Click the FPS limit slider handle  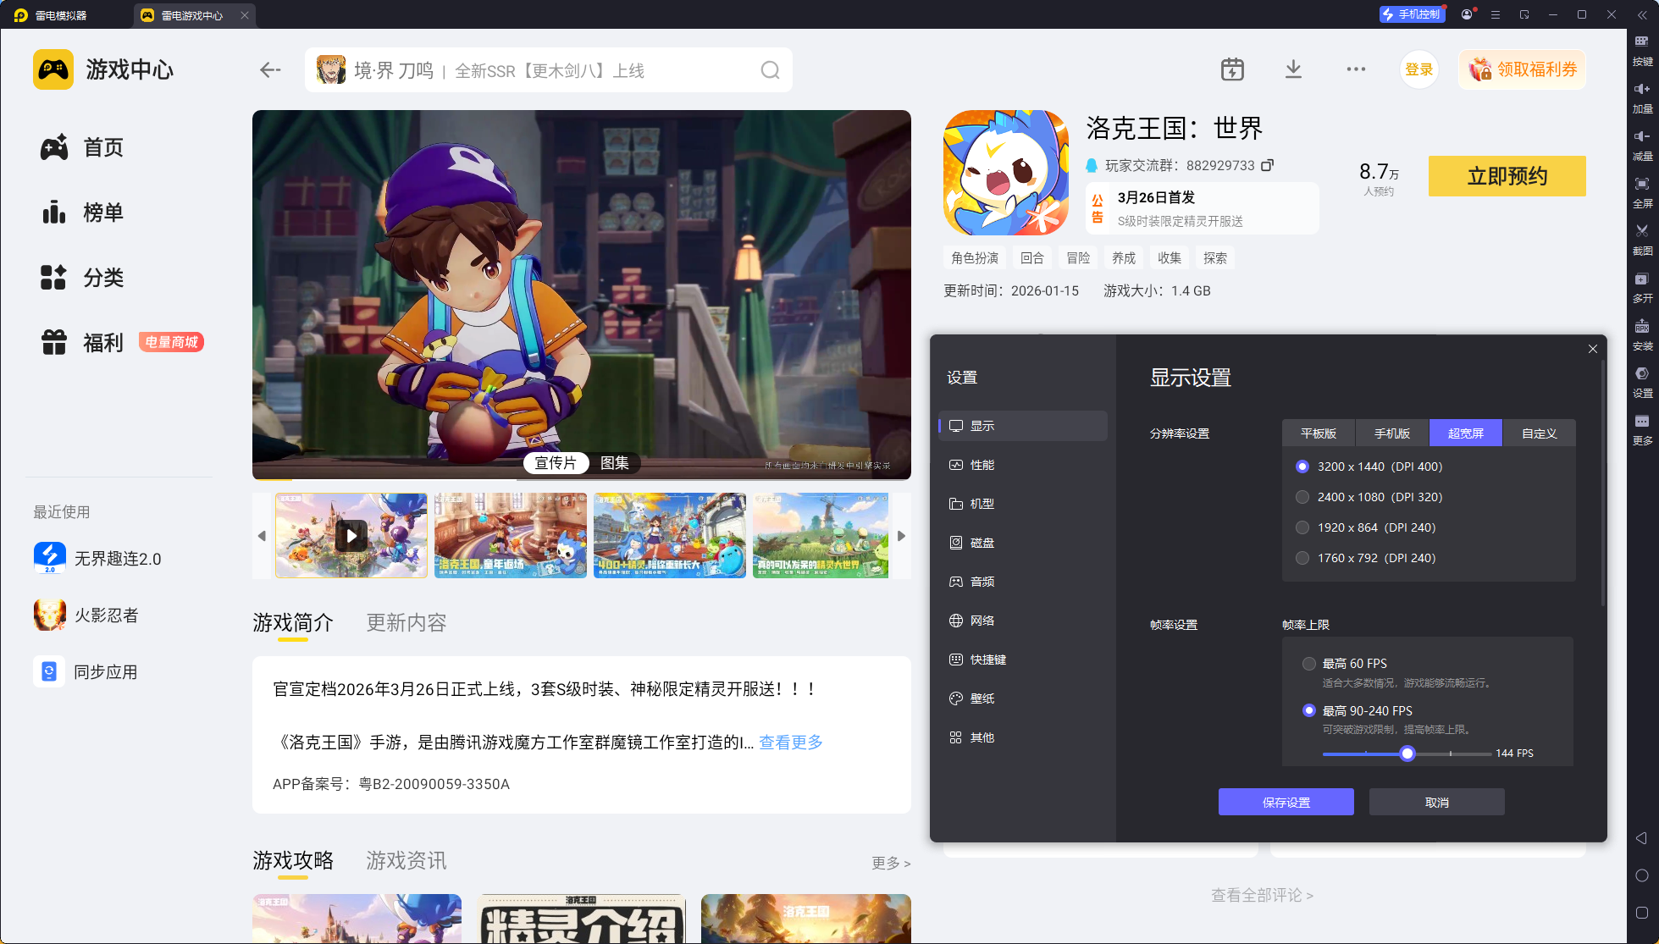point(1407,754)
